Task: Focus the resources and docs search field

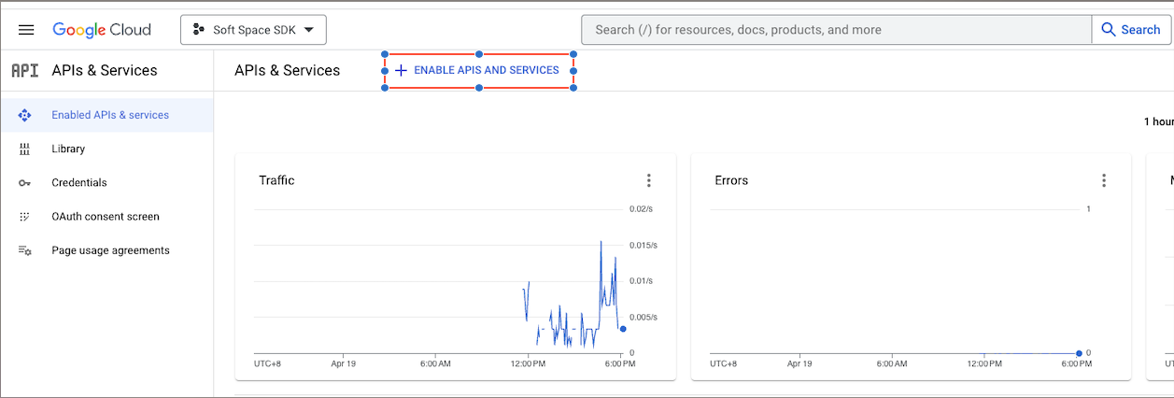Action: (836, 30)
